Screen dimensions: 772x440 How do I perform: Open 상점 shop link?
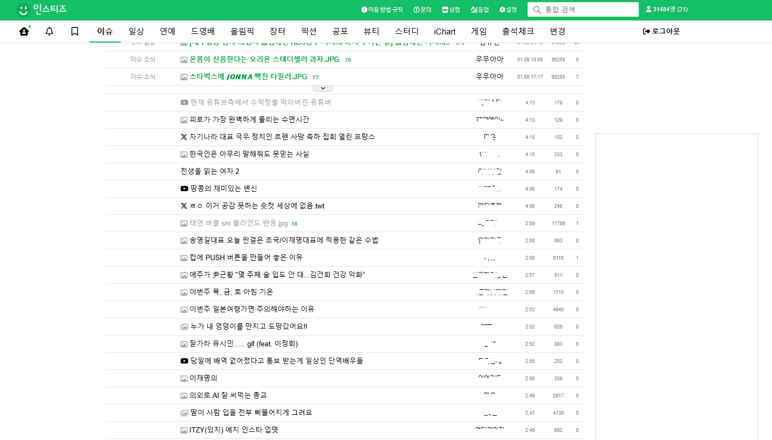(x=451, y=10)
